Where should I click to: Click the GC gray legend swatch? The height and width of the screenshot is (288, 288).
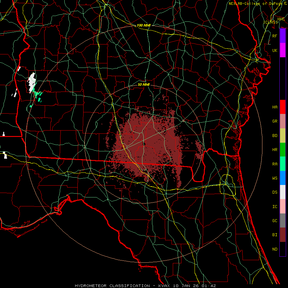pos(283,220)
